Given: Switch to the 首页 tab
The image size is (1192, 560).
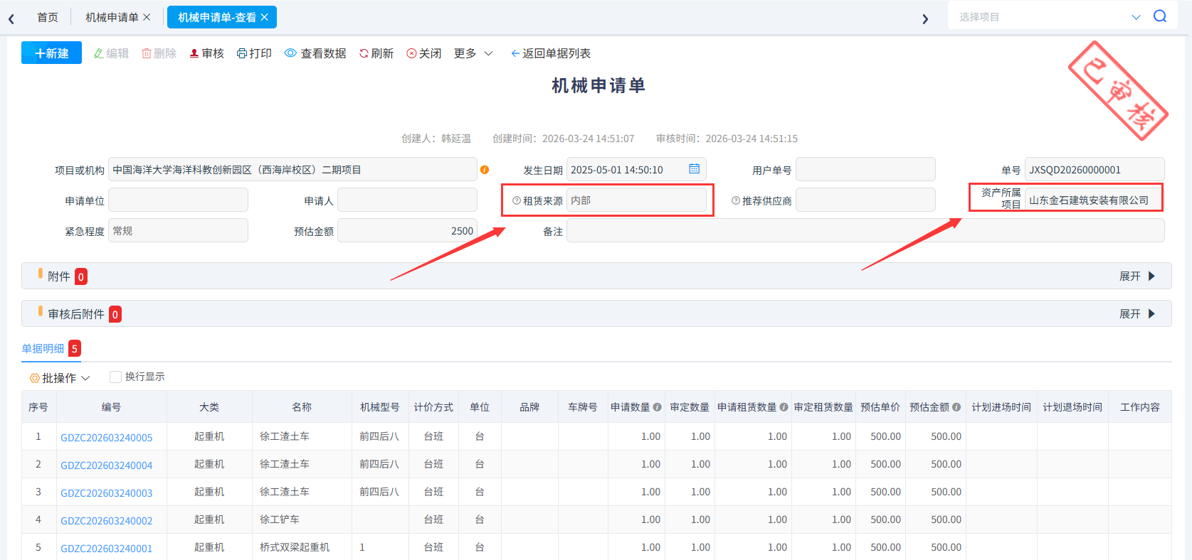Looking at the screenshot, I should click(48, 17).
